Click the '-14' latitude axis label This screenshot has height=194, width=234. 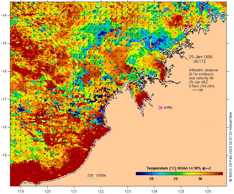4,15
